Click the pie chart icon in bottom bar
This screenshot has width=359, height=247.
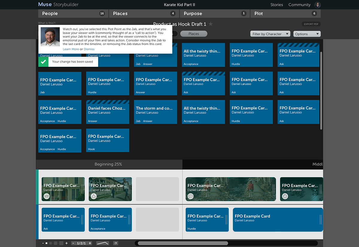point(116,243)
